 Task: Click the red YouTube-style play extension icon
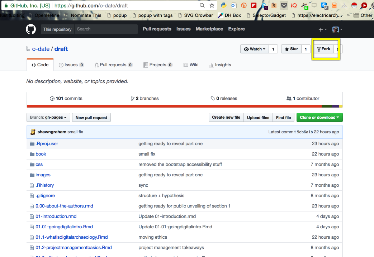364,5
